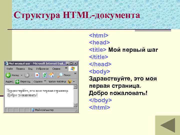Click 'Здравствуйте' text inside the browser page
180x135 pixels.
[x=18, y=91]
